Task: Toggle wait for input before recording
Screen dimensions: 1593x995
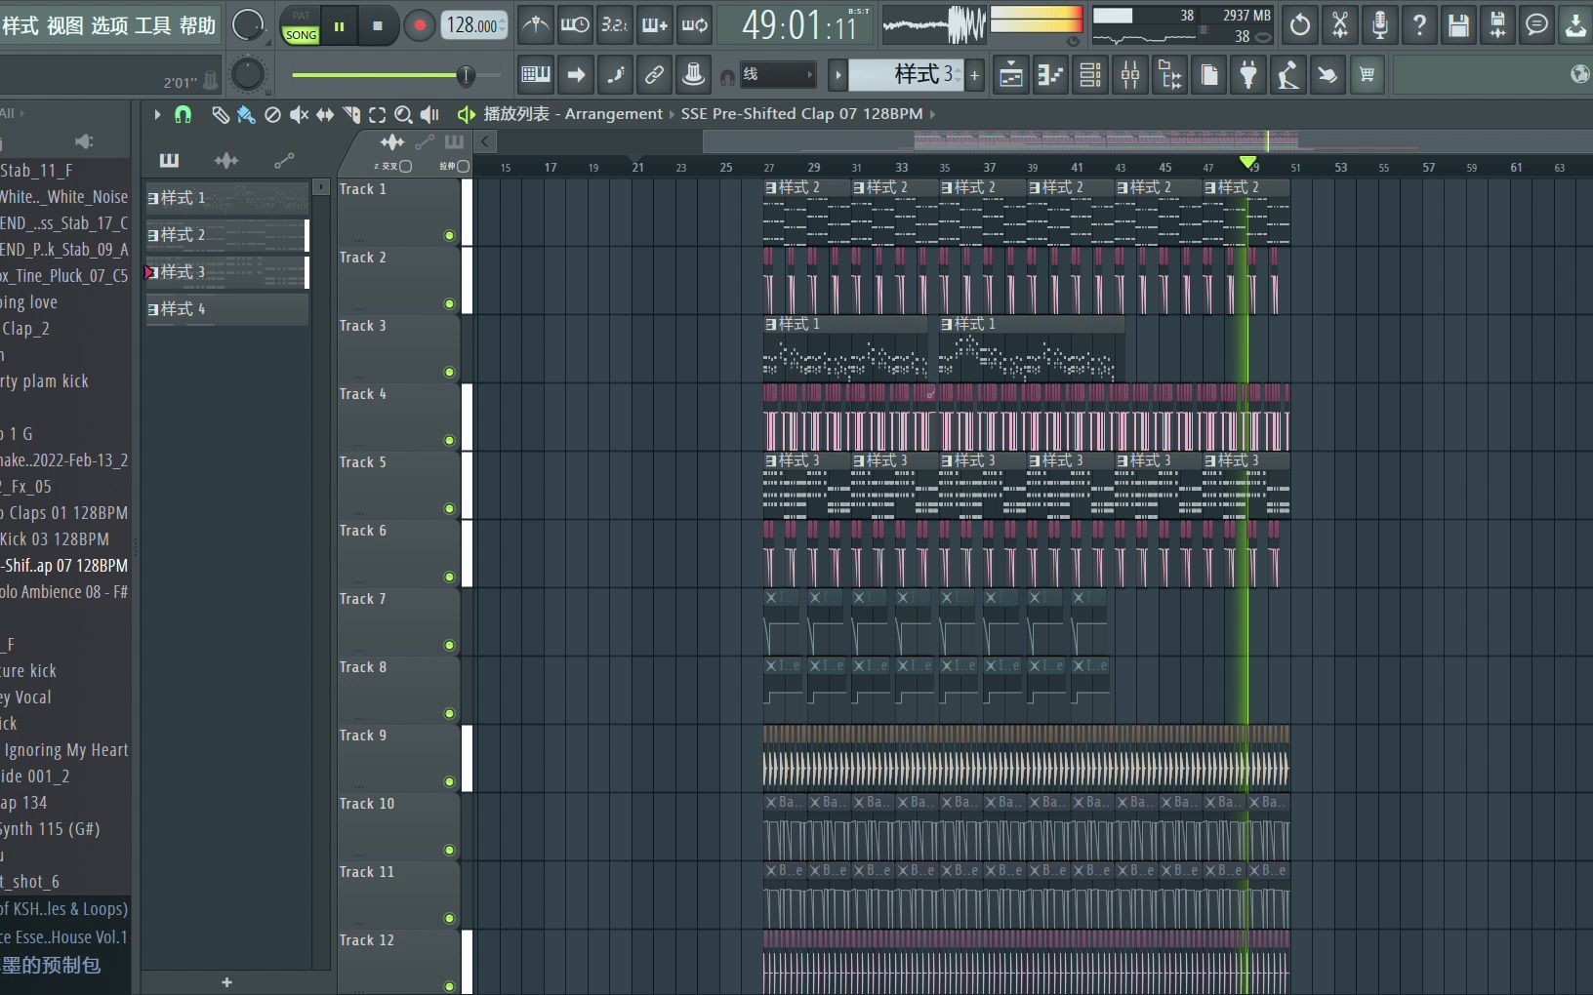Action: pos(575,25)
